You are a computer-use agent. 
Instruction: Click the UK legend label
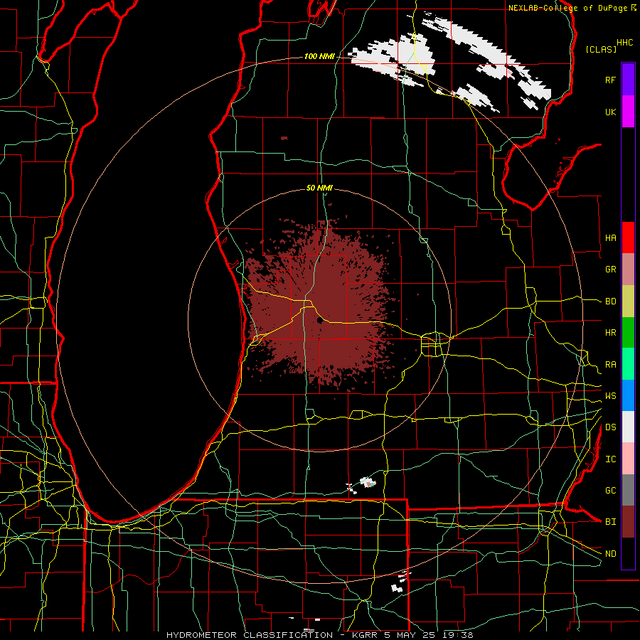[610, 112]
